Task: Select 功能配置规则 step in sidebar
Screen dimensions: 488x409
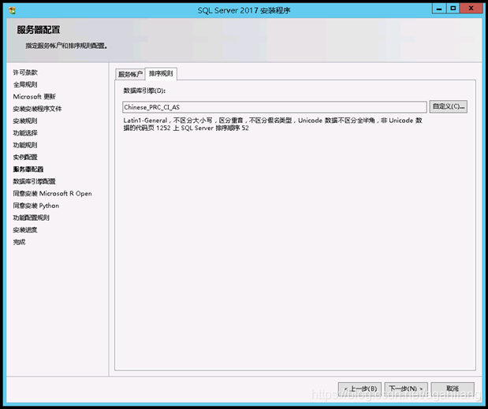Action: (31, 218)
